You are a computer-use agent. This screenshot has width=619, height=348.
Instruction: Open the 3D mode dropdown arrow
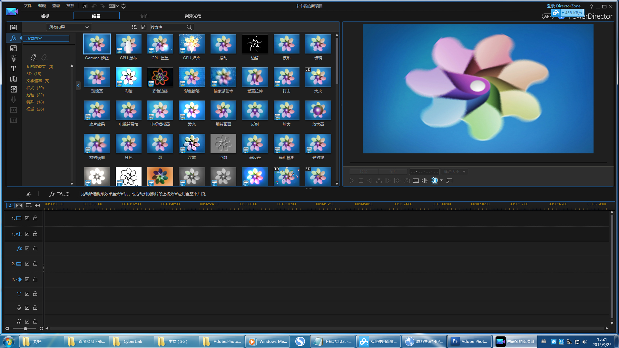[x=441, y=180]
